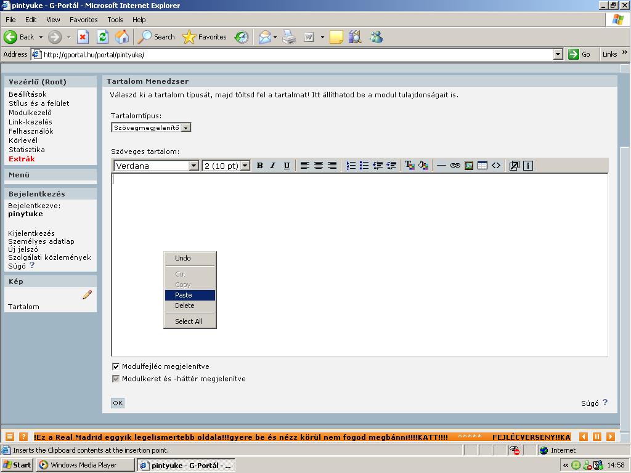Viewport: 631px width, 473px height.
Task: Uncheck Modulfejléc megjelenítve checkbox
Action: click(116, 366)
